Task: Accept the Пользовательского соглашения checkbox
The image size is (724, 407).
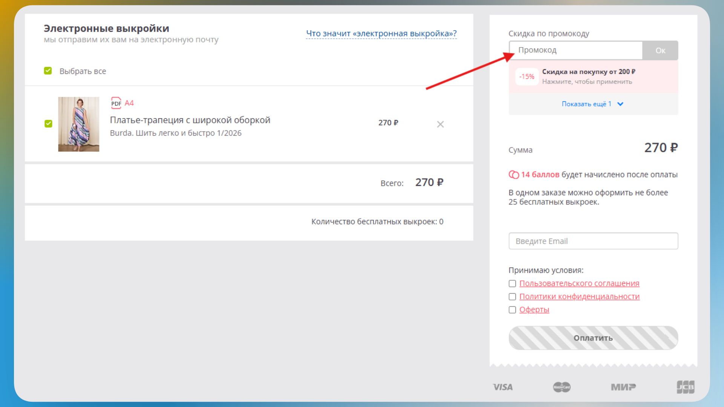Action: coord(512,283)
